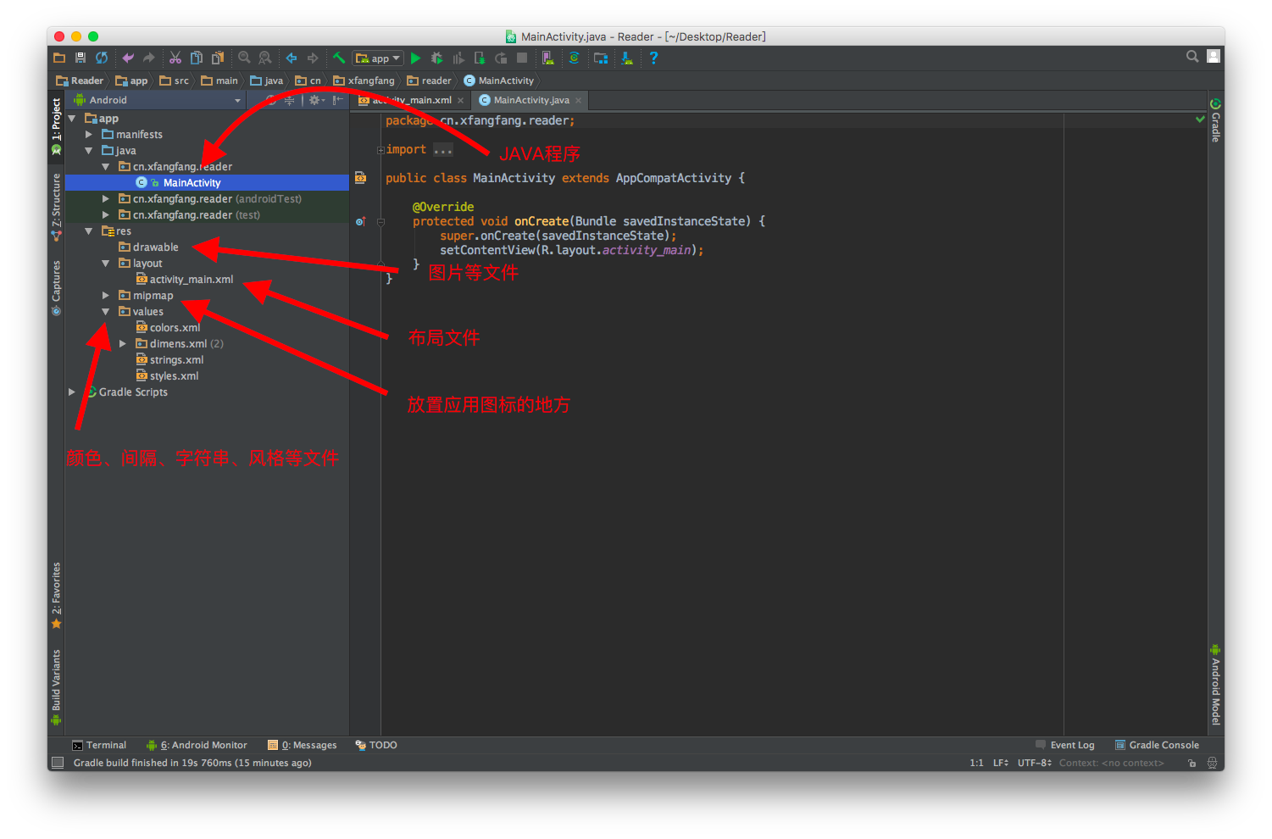Start debugging with the bug icon
Screen dimensions: 1272x839
(x=436, y=58)
